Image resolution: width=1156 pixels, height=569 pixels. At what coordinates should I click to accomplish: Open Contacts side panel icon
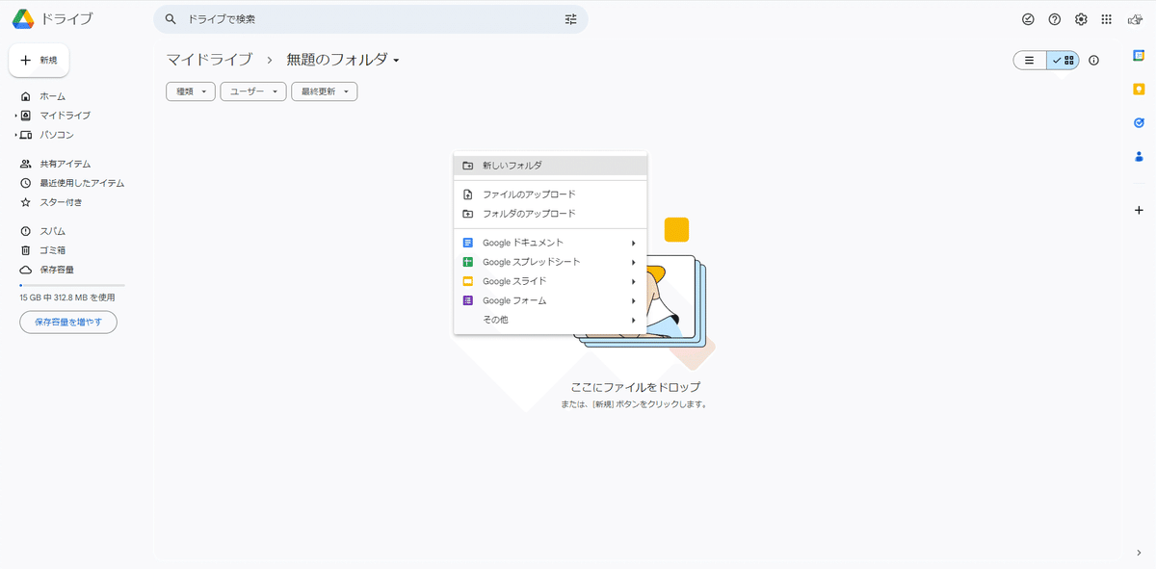(x=1139, y=156)
